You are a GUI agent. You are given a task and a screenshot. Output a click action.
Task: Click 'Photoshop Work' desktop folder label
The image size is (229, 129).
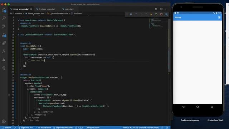click(215, 120)
